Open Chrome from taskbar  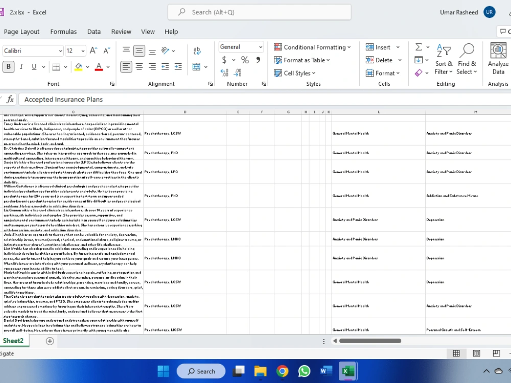(283, 371)
